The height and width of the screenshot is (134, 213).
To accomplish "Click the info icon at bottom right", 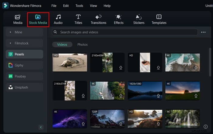I will (x=205, y=126).
